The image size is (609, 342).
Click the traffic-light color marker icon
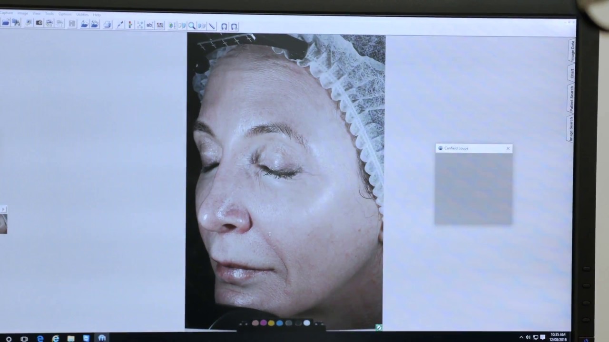(x=130, y=25)
